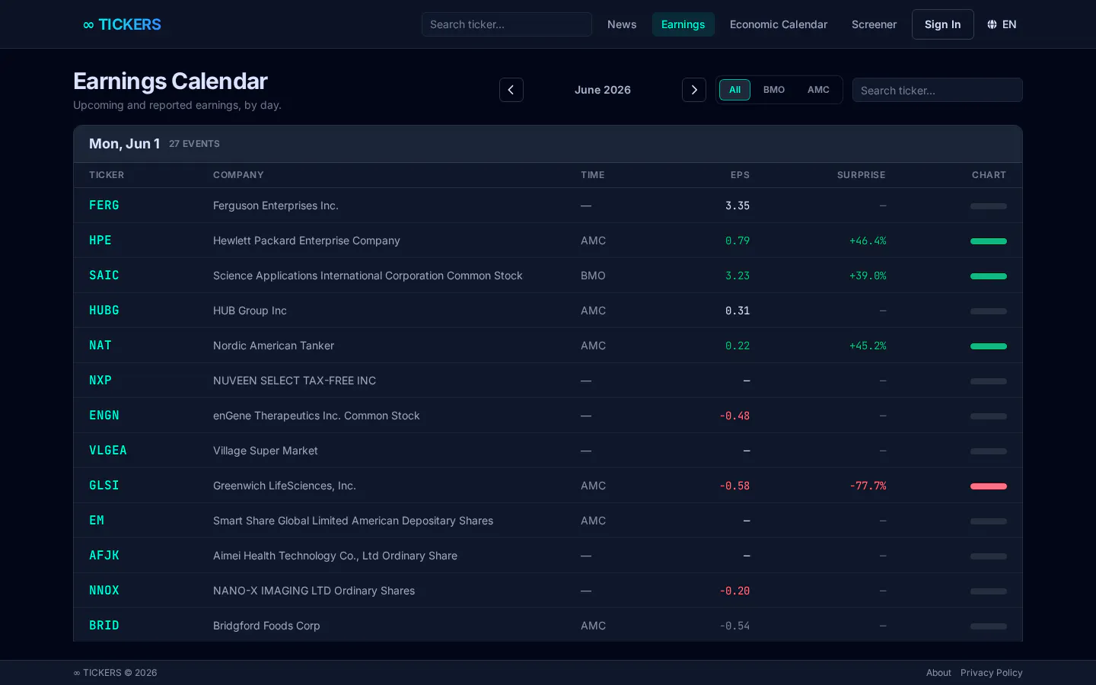Image resolution: width=1096 pixels, height=685 pixels.
Task: Click the red chart bar for GLSI
Action: pos(989,486)
